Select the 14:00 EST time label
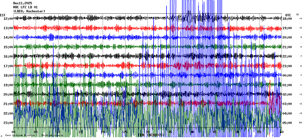This screenshot has width=303, height=139. click(x=8, y=38)
